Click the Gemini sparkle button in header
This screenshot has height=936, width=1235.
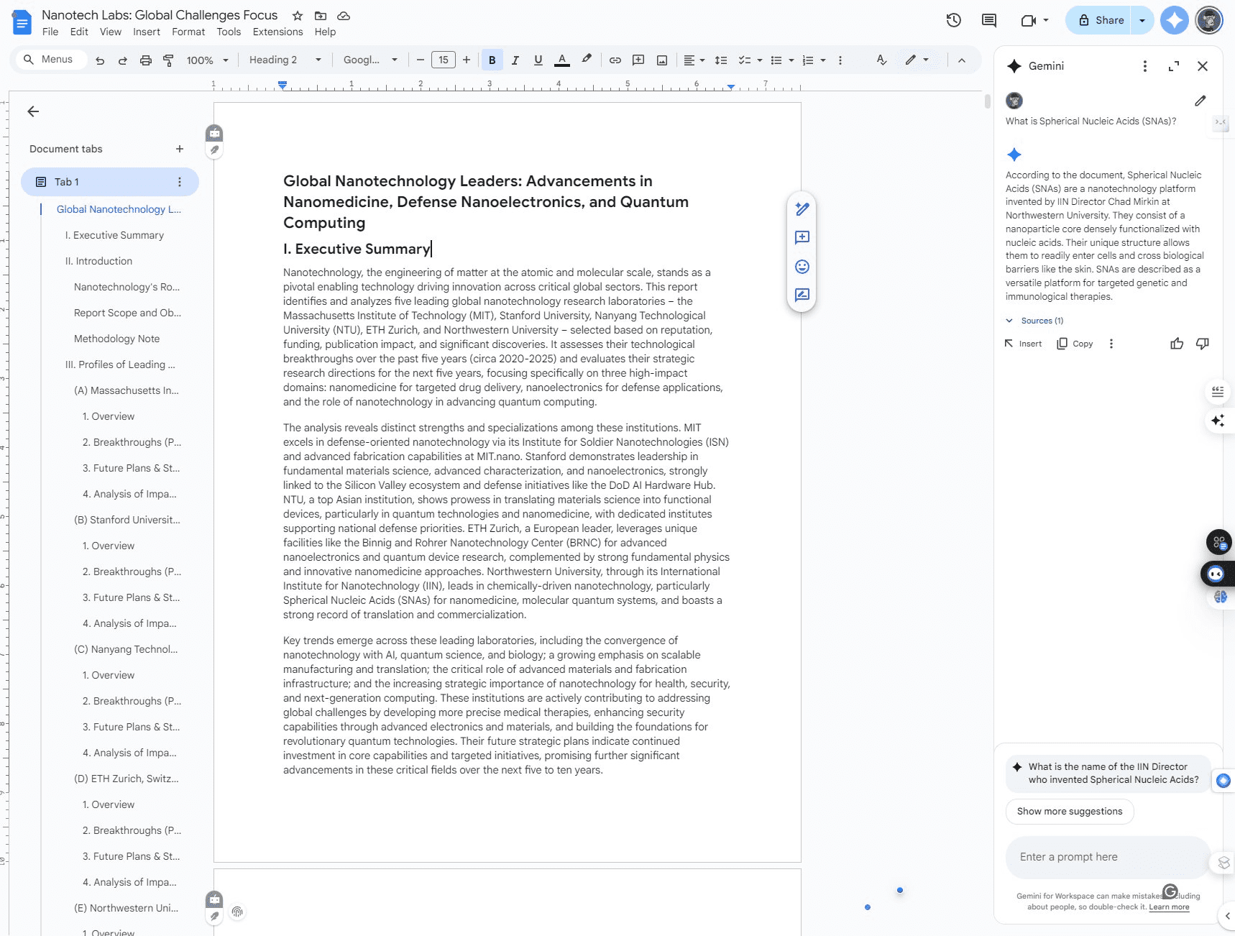coord(1175,20)
